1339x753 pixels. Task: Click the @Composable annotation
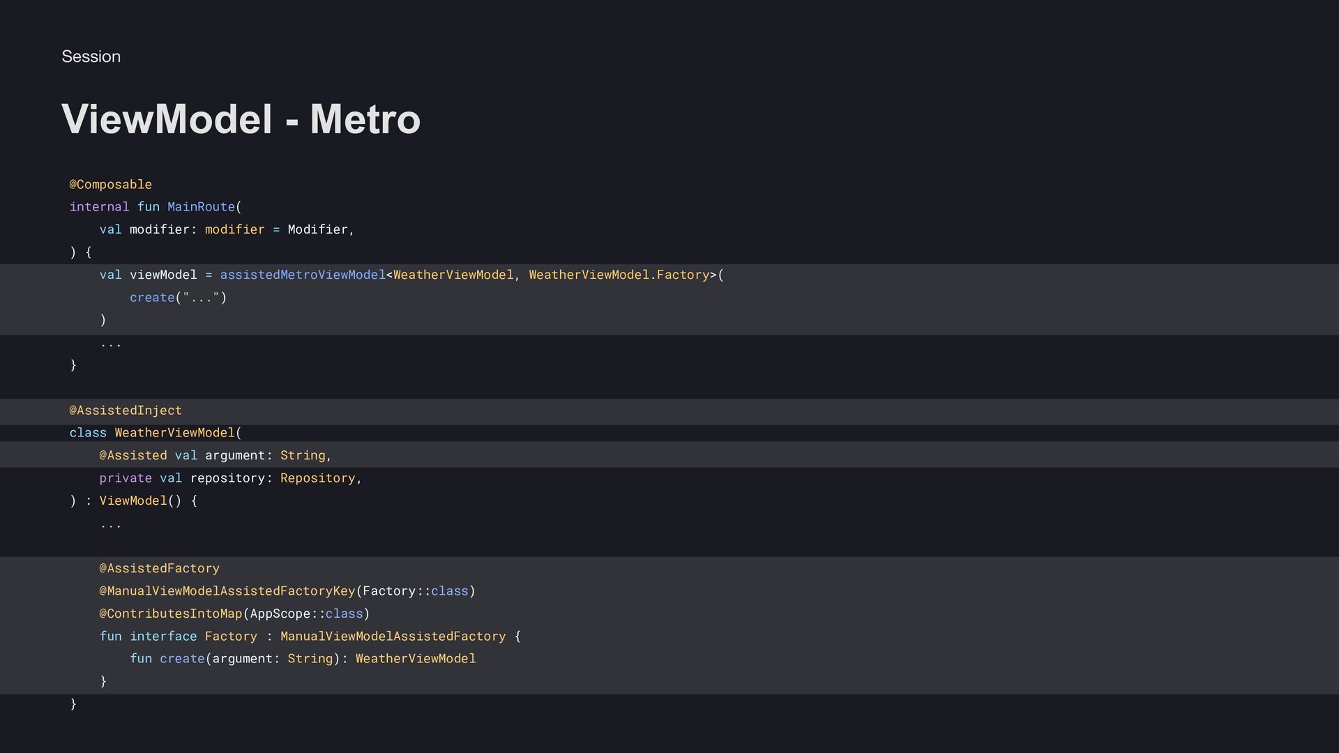pyautogui.click(x=110, y=185)
